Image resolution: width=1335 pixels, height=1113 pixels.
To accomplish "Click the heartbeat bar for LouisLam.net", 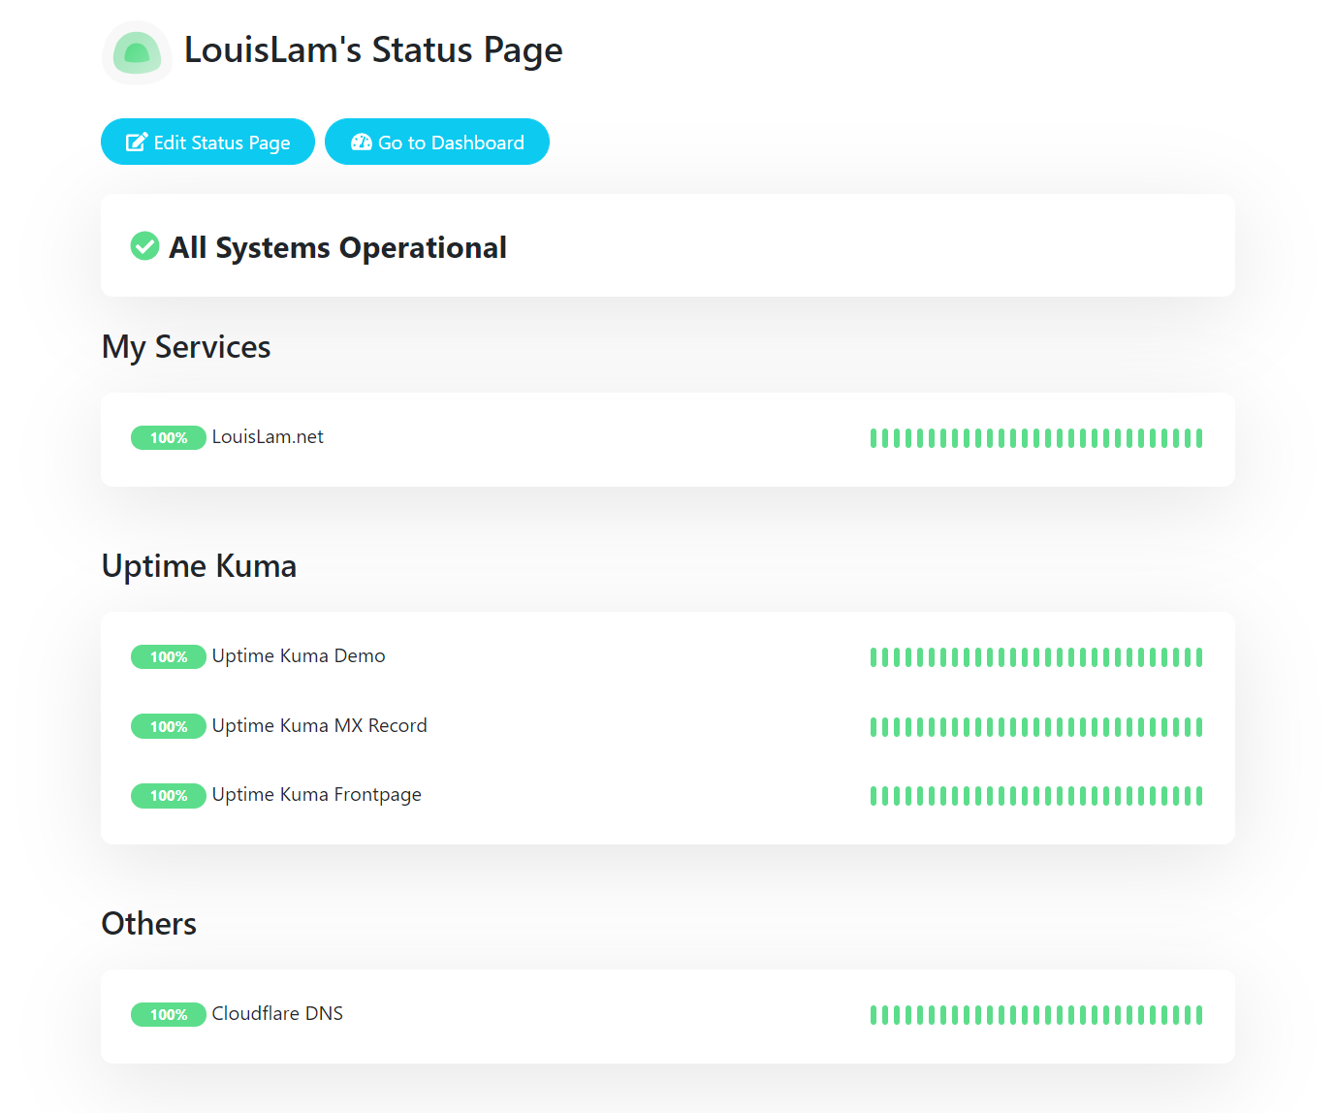I will point(1035,437).
